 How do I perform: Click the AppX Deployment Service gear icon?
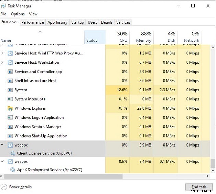click(x=13, y=170)
